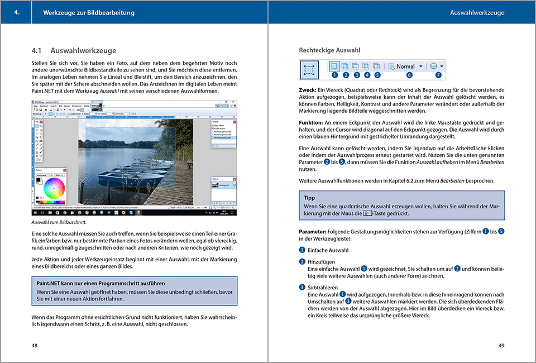The image size is (536, 363).
Task: Open the Primärfarbe dropdown in Farben panel
Action: pyautogui.click(x=44, y=175)
